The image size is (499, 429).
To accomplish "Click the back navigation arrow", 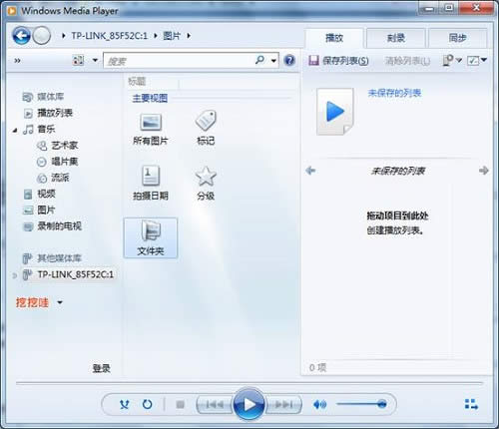I will click(21, 36).
